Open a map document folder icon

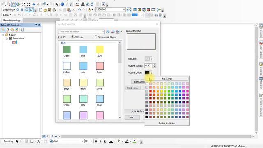(x=45, y=10)
